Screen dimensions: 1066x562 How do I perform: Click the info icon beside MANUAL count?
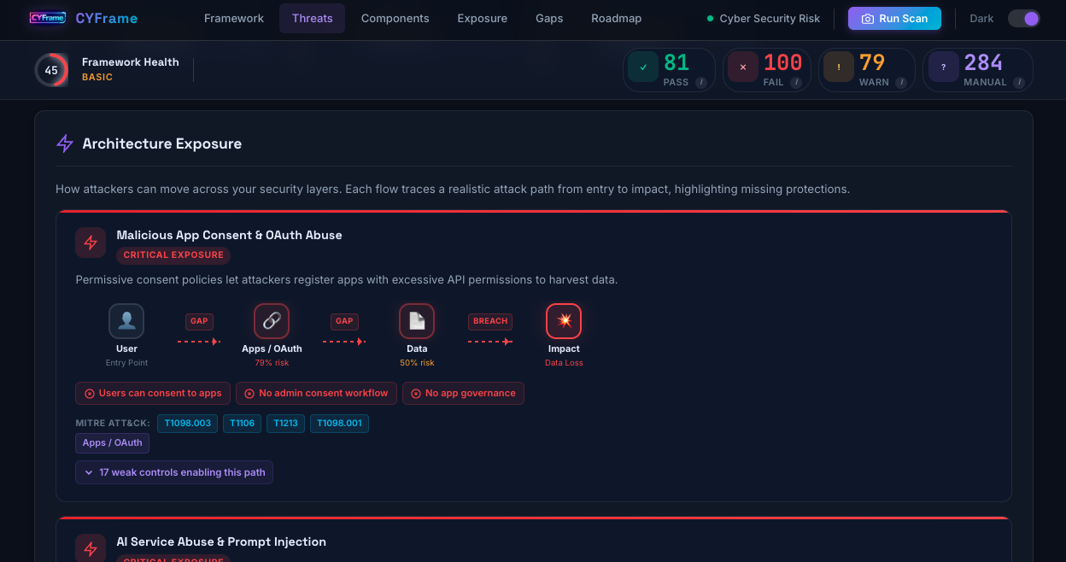click(1020, 83)
